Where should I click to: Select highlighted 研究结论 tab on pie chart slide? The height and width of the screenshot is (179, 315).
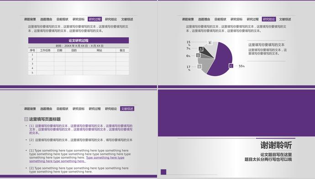point(269,19)
